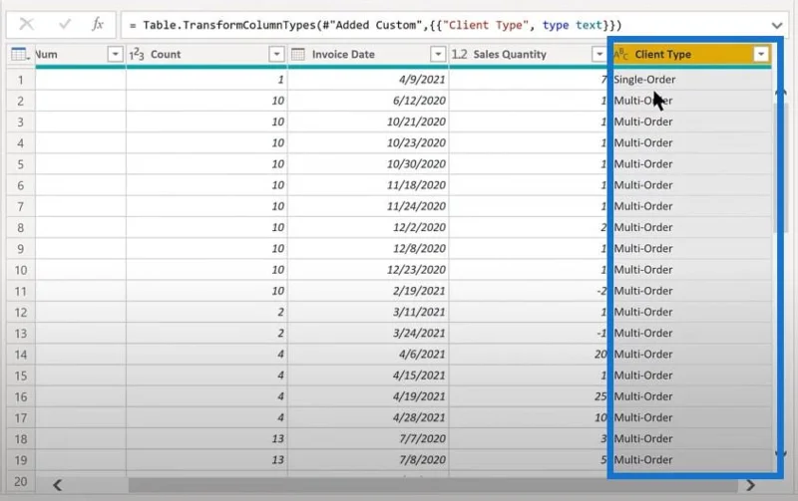Click Count value 1 in row 1
Screen dimensions: 798x501
point(206,80)
